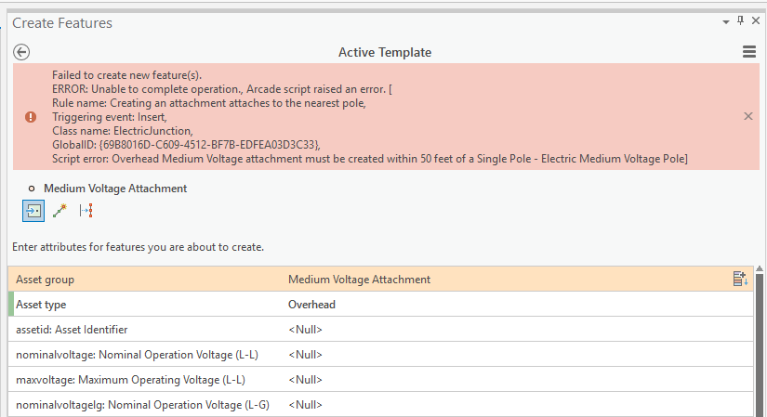
Task: Open the hamburger menu in Active Template
Action: [x=749, y=53]
